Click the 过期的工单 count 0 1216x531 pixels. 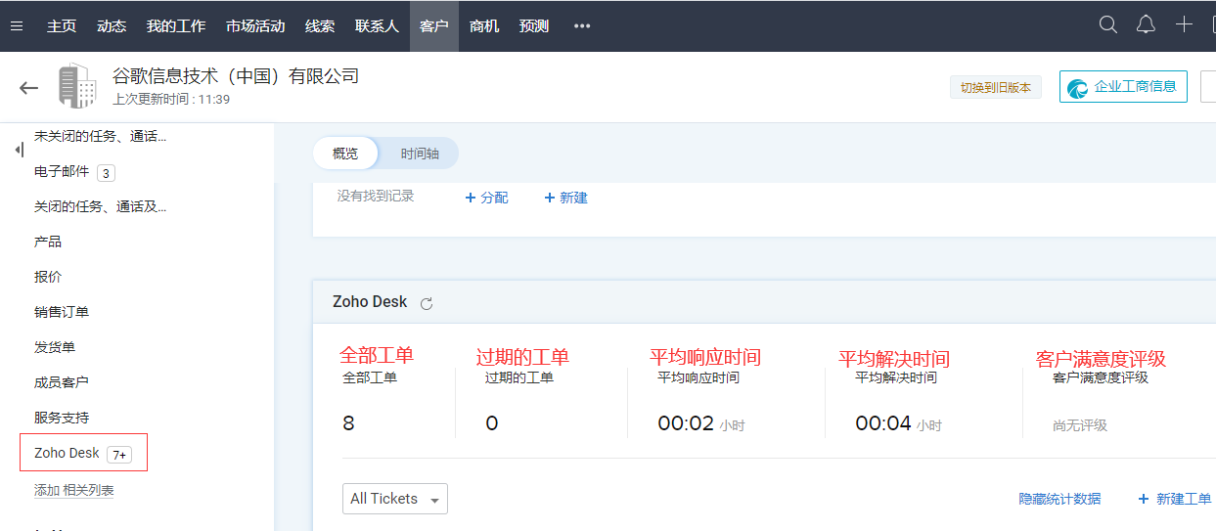tap(492, 423)
